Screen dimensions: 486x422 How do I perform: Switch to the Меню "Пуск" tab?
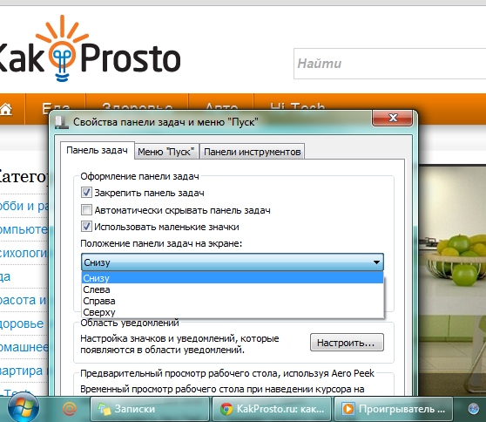tap(166, 152)
